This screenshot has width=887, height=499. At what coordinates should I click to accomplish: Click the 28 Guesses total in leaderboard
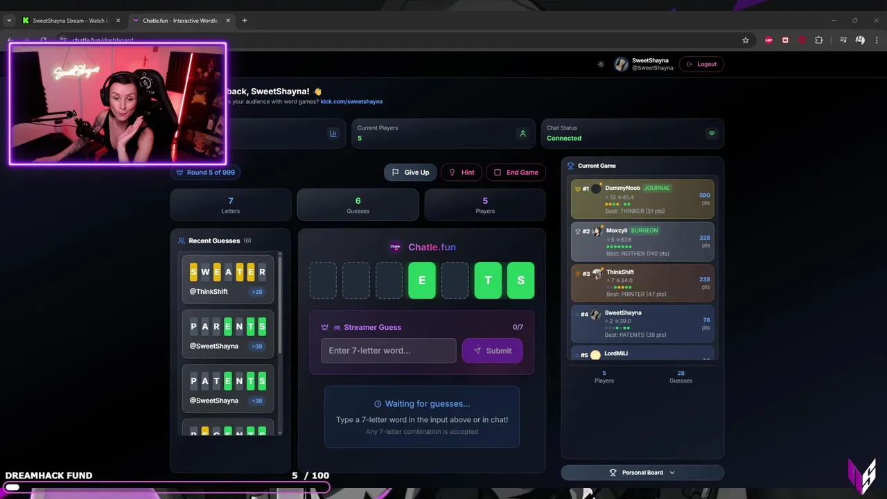[680, 376]
